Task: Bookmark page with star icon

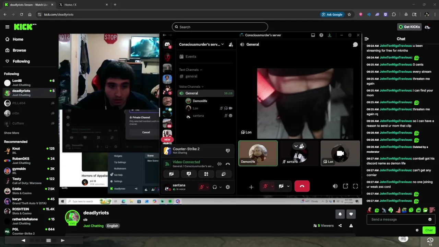Action: tap(349, 14)
